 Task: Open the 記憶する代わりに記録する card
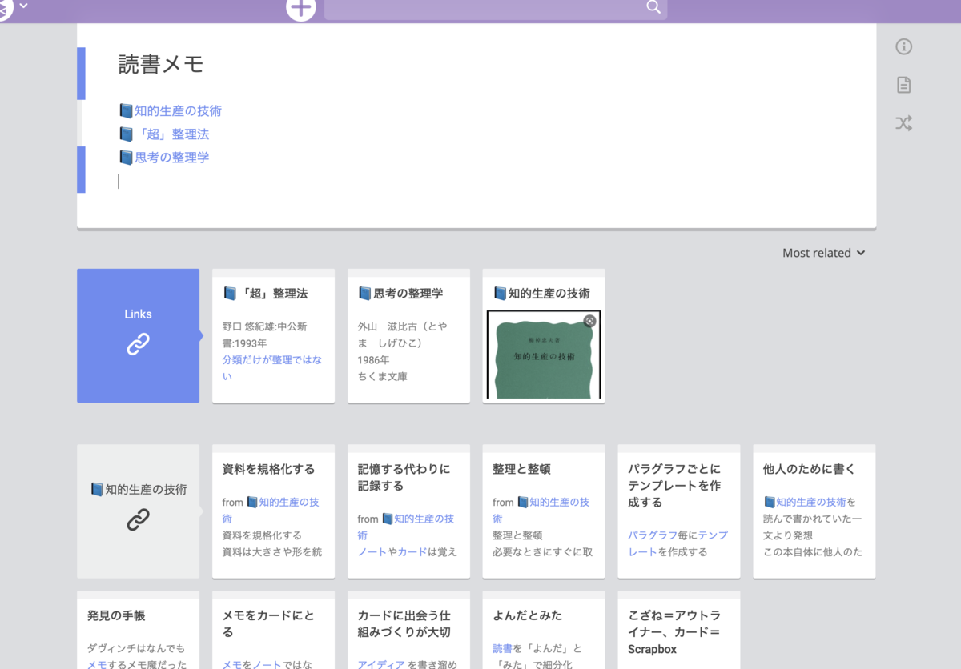[408, 511]
